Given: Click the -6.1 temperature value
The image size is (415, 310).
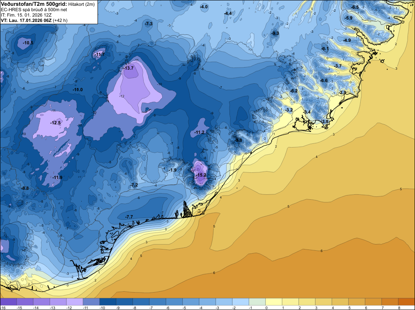Looking at the screenshot, I should pos(325,48).
